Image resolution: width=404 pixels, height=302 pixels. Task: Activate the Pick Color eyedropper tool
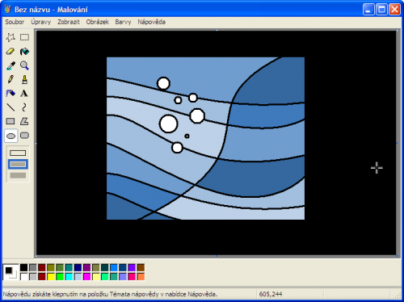point(11,65)
